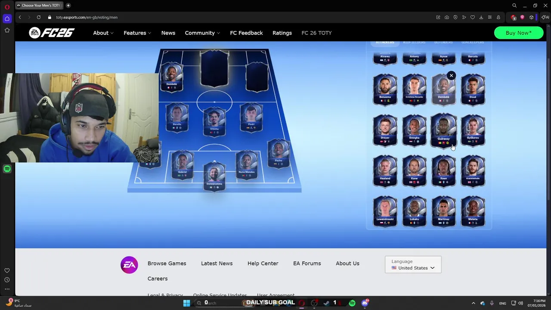This screenshot has height=310, width=551.
Task: Click the empty center striker slot
Action: [x=214, y=69]
